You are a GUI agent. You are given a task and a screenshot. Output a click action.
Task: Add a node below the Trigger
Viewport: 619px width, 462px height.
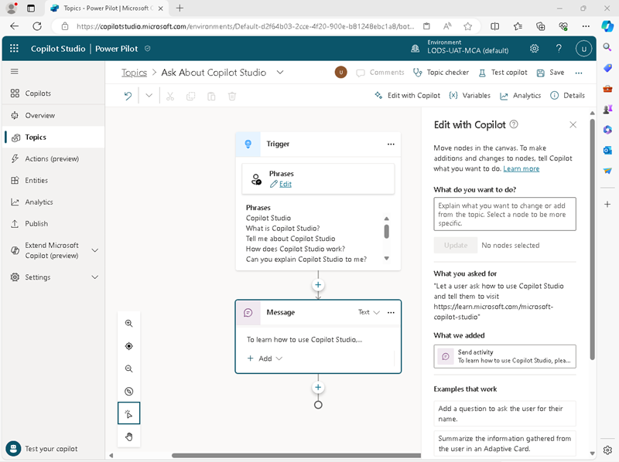pos(318,285)
